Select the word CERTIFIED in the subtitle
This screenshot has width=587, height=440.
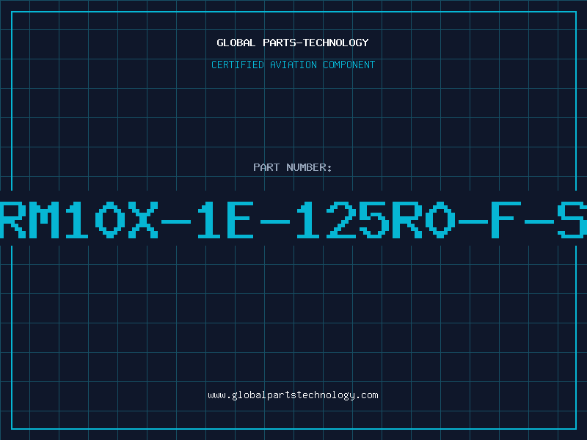pos(238,65)
